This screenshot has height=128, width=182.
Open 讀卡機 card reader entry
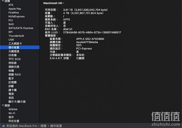click(x=12, y=90)
